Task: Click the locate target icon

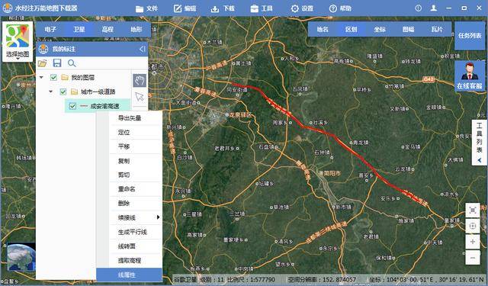Action: pos(473,227)
